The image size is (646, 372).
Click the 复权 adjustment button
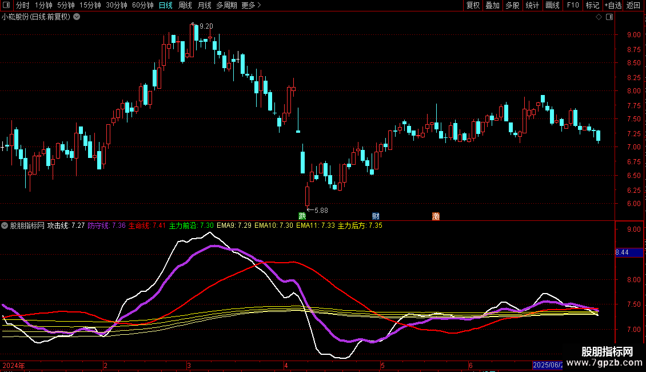(x=473, y=6)
